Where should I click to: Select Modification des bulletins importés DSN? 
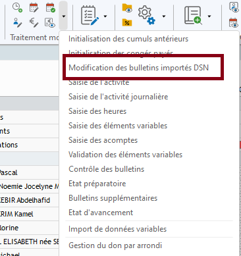coord(139,68)
